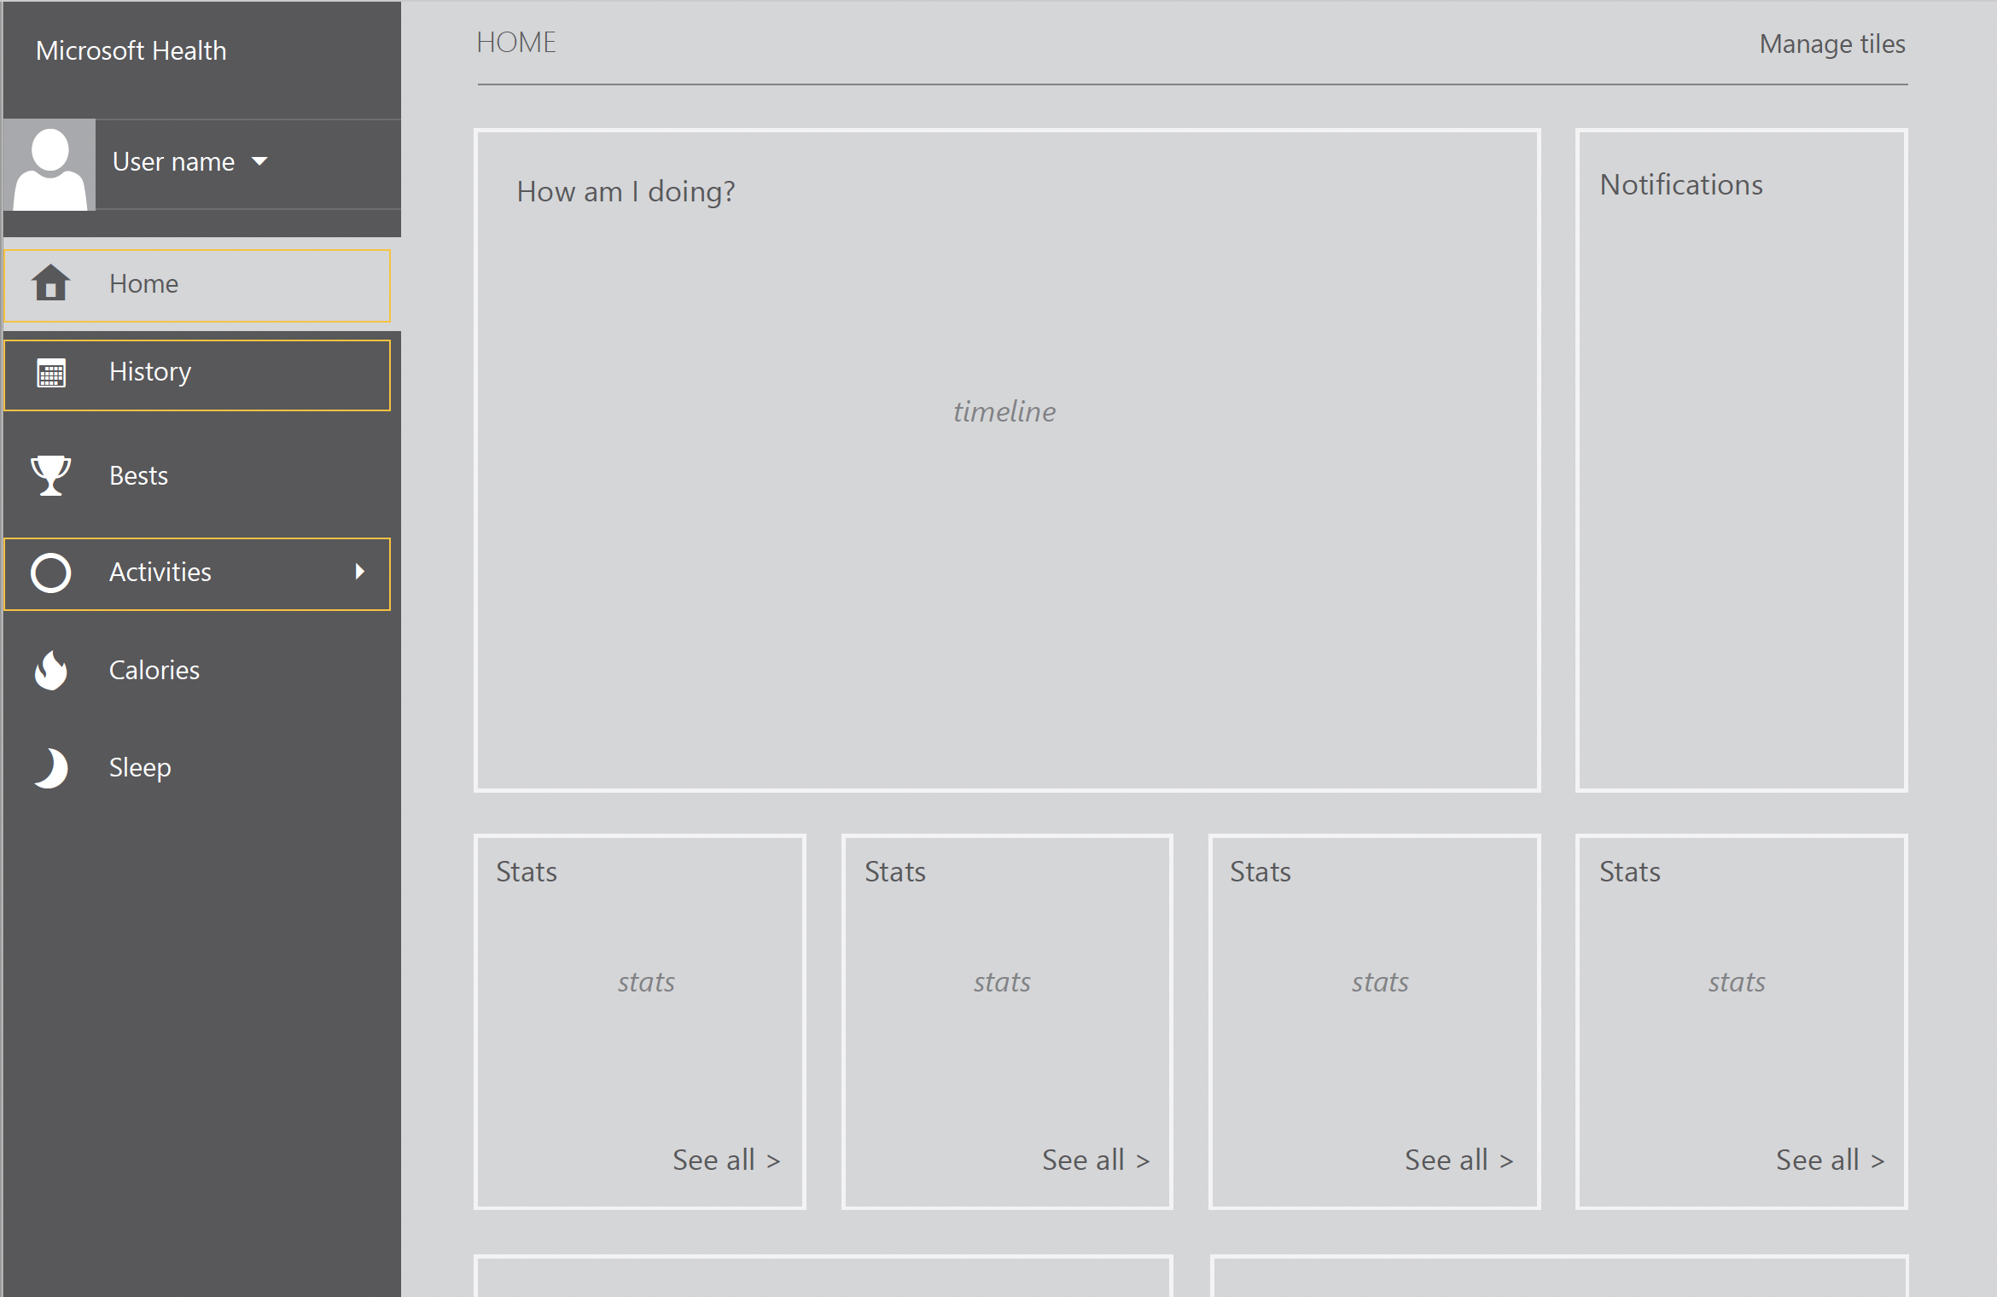Image resolution: width=1997 pixels, height=1297 pixels.
Task: Expand the Activities submenu arrow
Action: [x=359, y=572]
